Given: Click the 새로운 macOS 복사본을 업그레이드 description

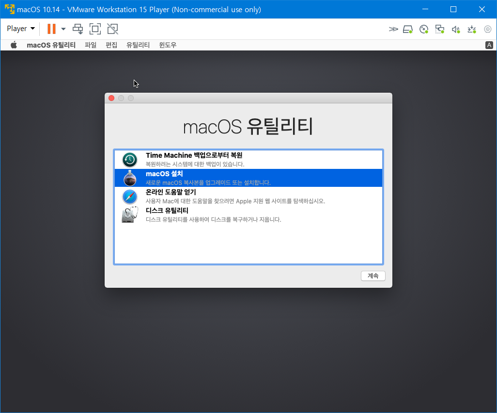Looking at the screenshot, I should click(208, 182).
